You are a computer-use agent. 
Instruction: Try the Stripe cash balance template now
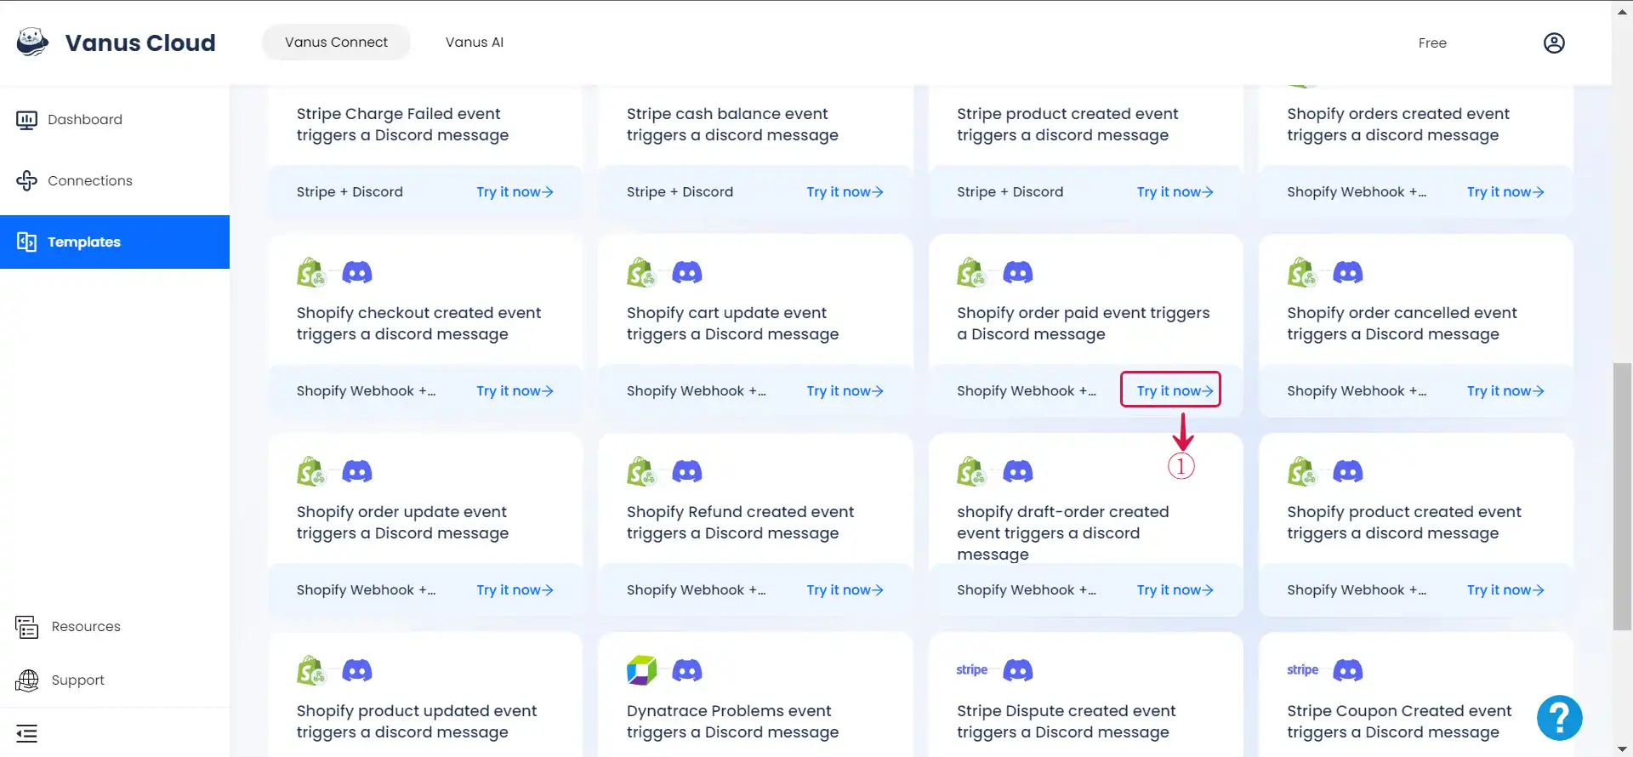coord(845,192)
